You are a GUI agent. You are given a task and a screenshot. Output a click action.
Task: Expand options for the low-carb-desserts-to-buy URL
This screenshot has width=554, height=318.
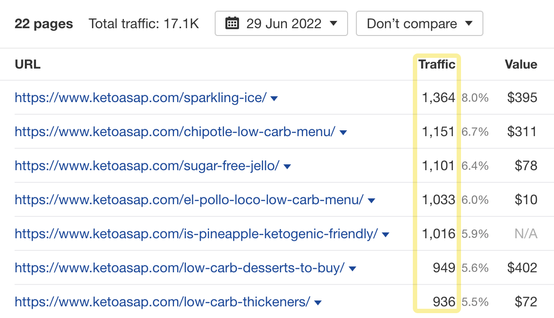[x=352, y=268]
